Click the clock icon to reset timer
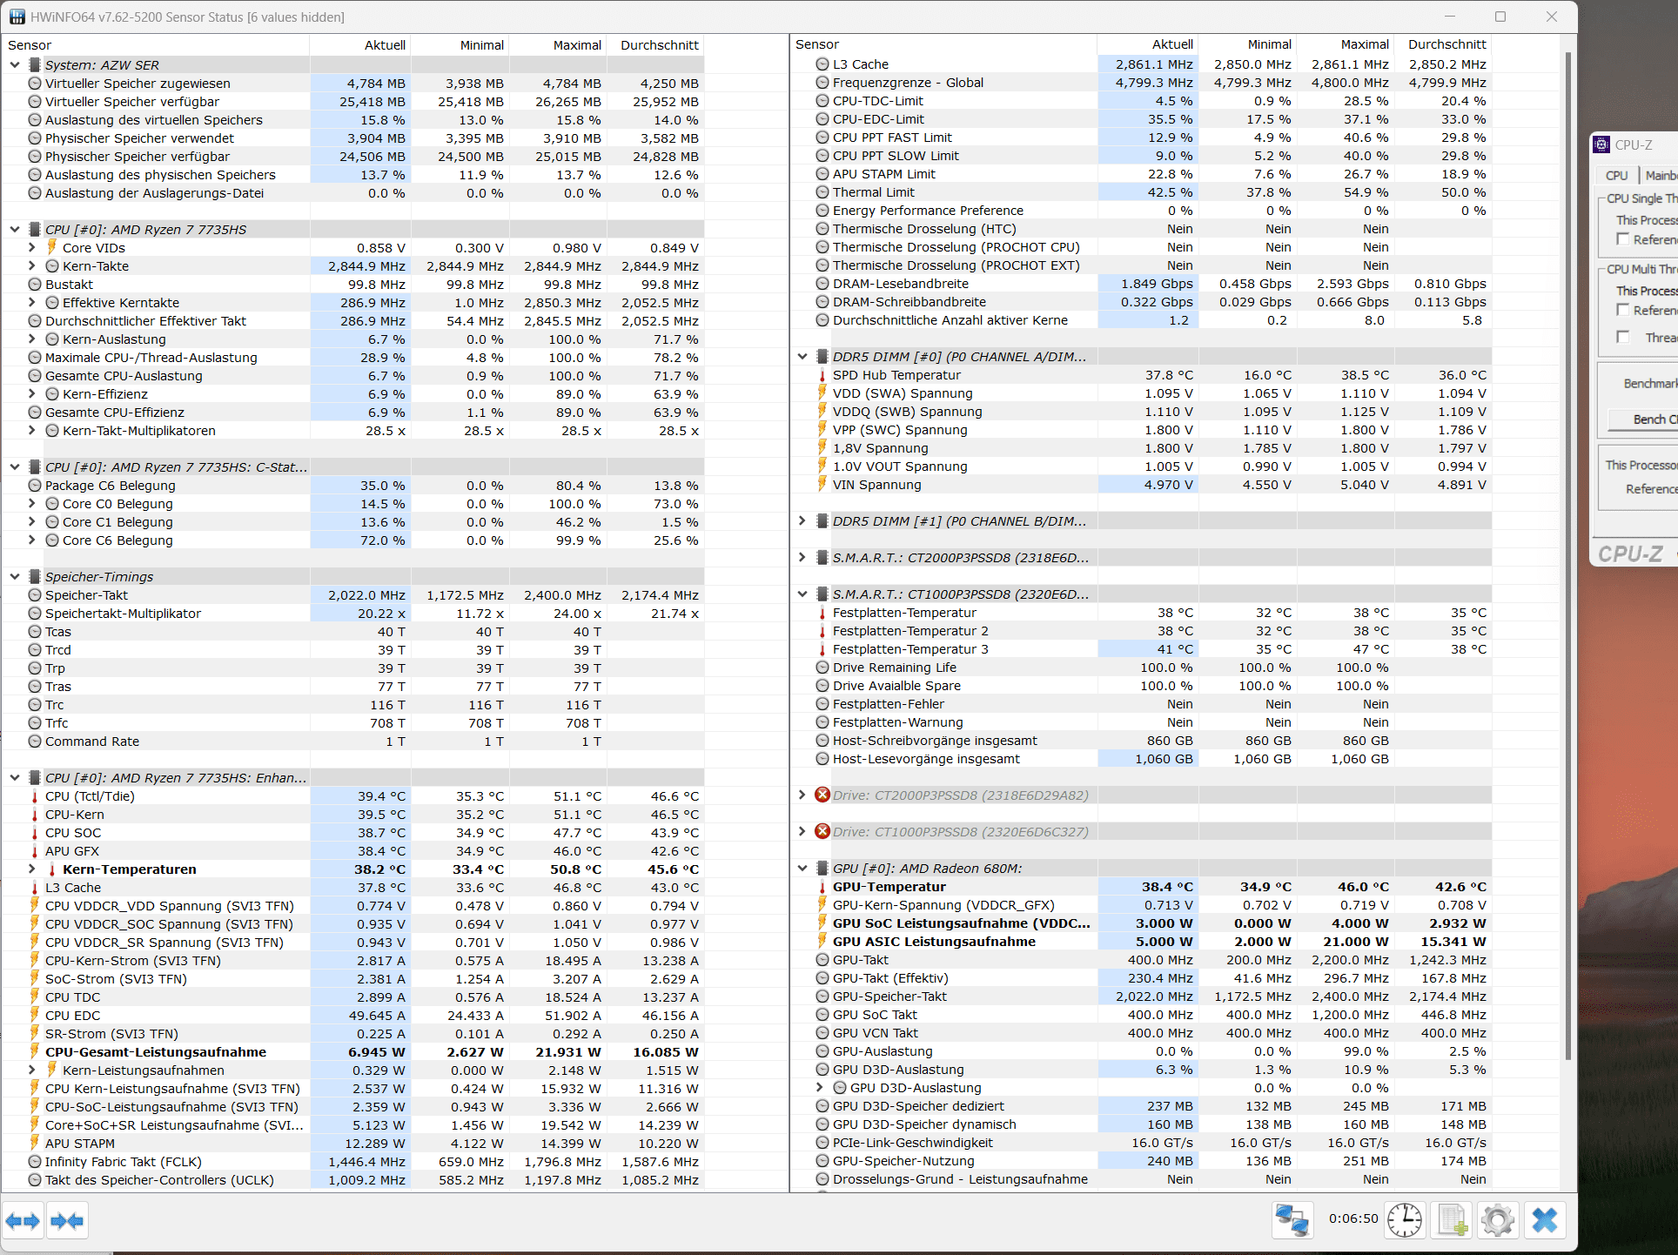 pyautogui.click(x=1405, y=1220)
